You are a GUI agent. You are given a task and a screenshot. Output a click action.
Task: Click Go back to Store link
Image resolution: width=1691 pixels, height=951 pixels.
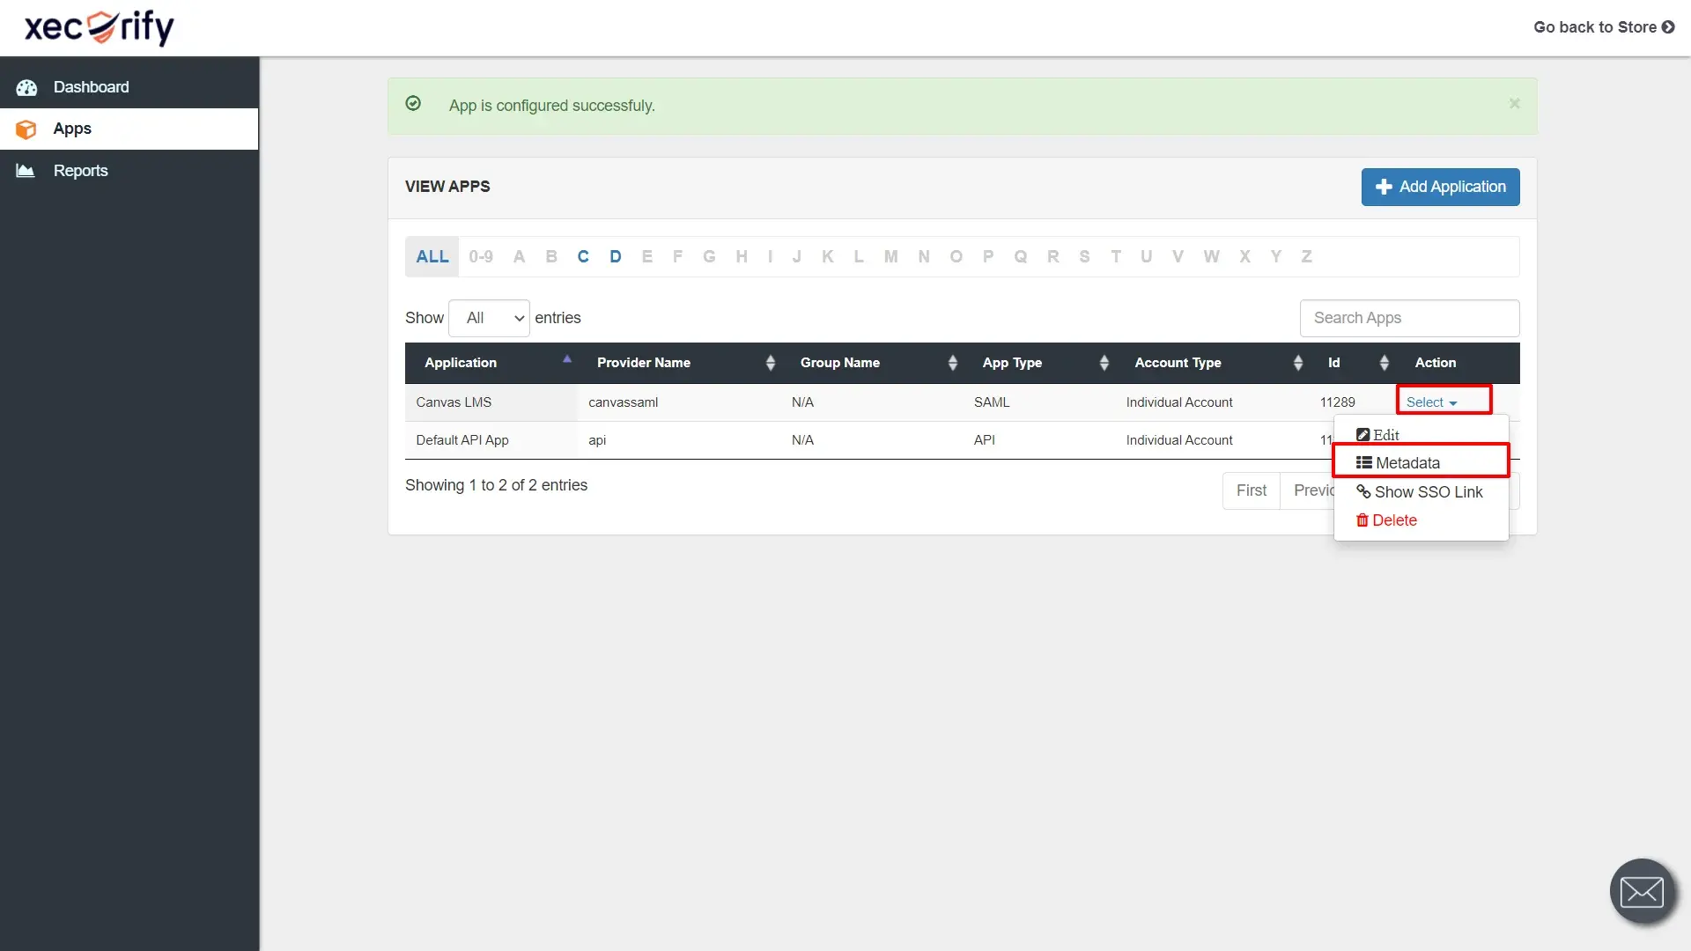(x=1604, y=27)
